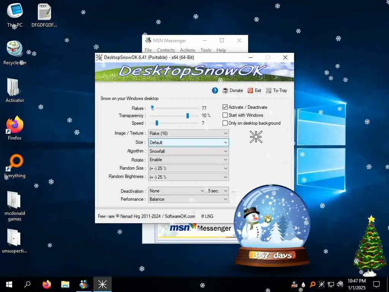Open the Windows Start menu
The width and height of the screenshot is (389, 292).
(9, 284)
